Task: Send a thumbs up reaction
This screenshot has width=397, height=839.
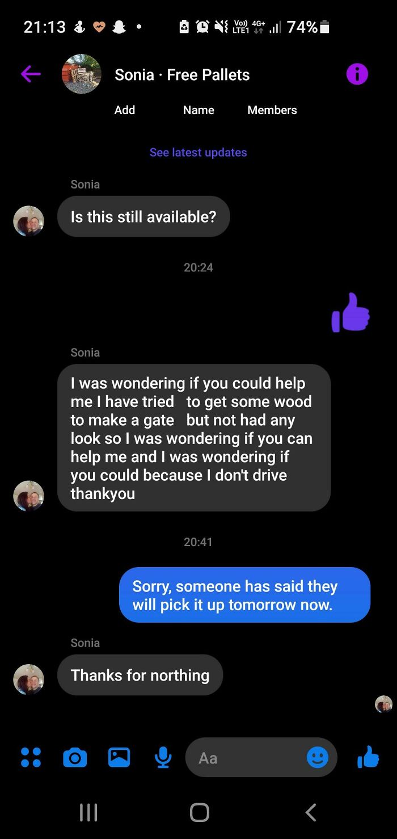Action: pyautogui.click(x=368, y=757)
